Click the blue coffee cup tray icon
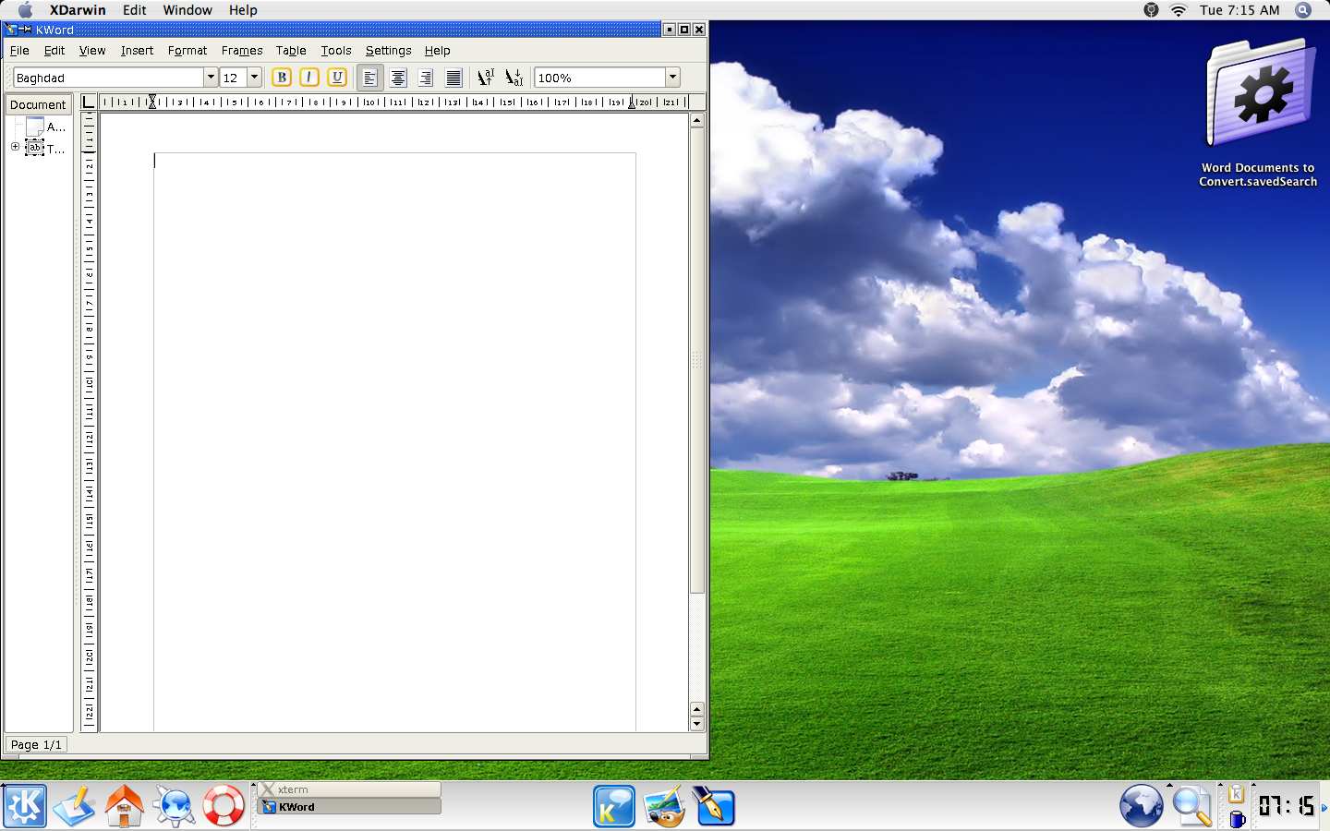The height and width of the screenshot is (831, 1330). pos(1237,818)
